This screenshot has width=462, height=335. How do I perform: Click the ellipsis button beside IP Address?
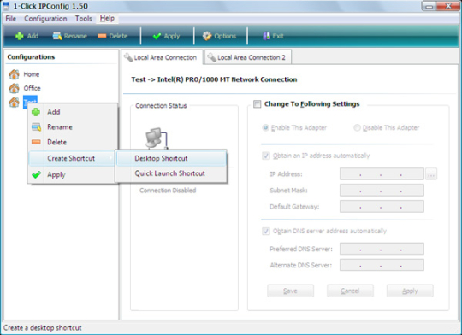pos(431,174)
